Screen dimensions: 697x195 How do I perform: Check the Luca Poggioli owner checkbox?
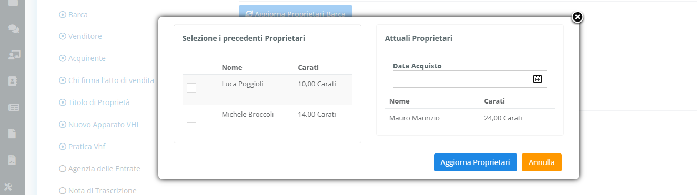[x=191, y=88]
